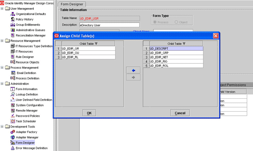Select the Process form type radio
This screenshot has width=253, height=151.
click(155, 22)
